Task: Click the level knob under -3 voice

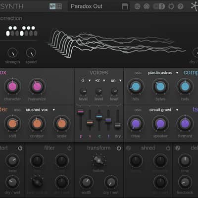Action: [x=83, y=91]
